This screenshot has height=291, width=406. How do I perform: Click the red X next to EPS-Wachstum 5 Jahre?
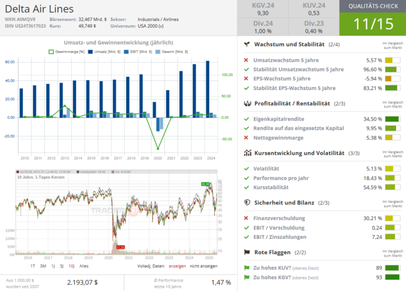point(246,78)
